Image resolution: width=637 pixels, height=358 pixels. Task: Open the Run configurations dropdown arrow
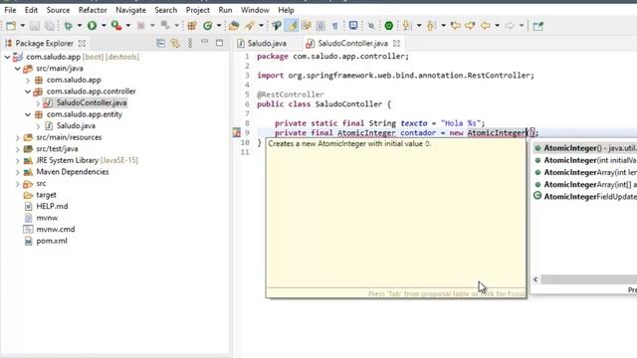[104, 26]
